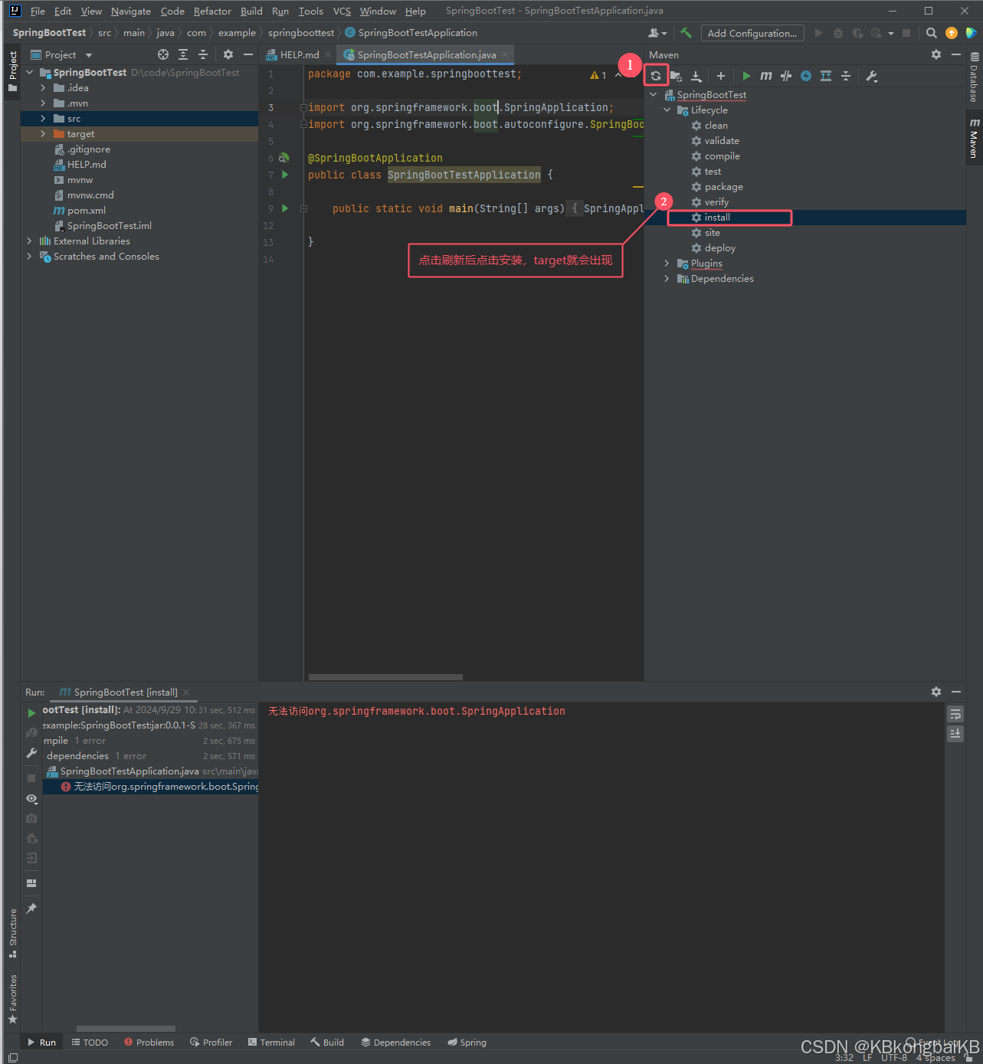Click run gutter icon beside class declaration
This screenshot has height=1064, width=983.
click(x=285, y=175)
